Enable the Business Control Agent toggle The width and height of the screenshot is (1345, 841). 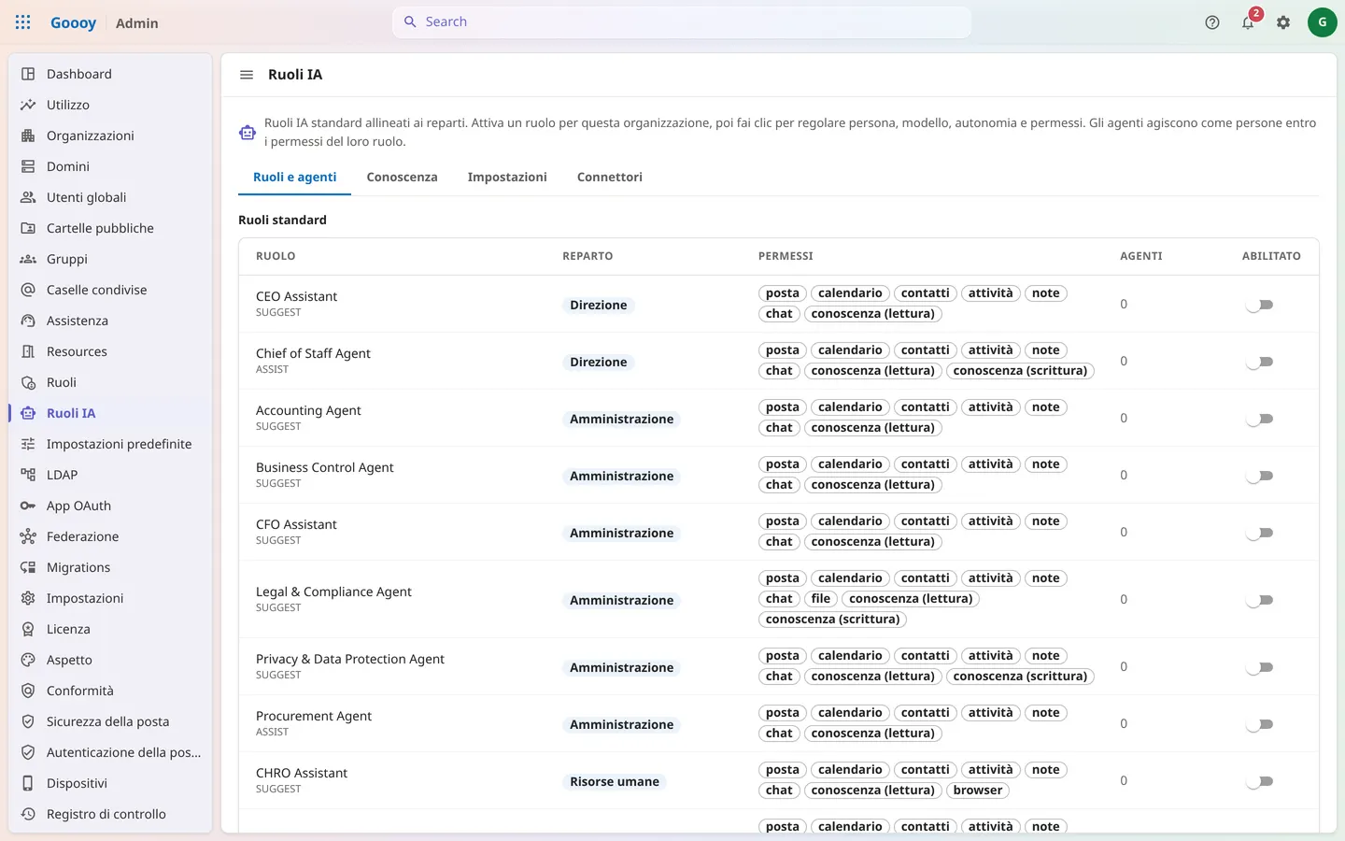(1260, 476)
